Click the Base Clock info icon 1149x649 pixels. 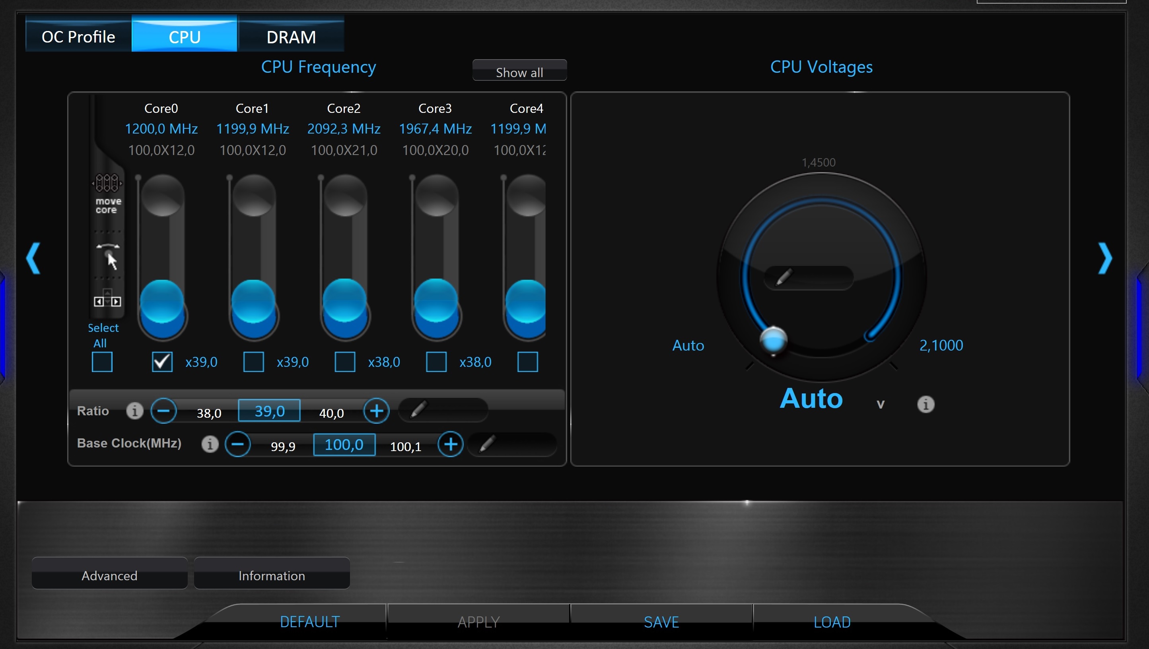pos(210,444)
